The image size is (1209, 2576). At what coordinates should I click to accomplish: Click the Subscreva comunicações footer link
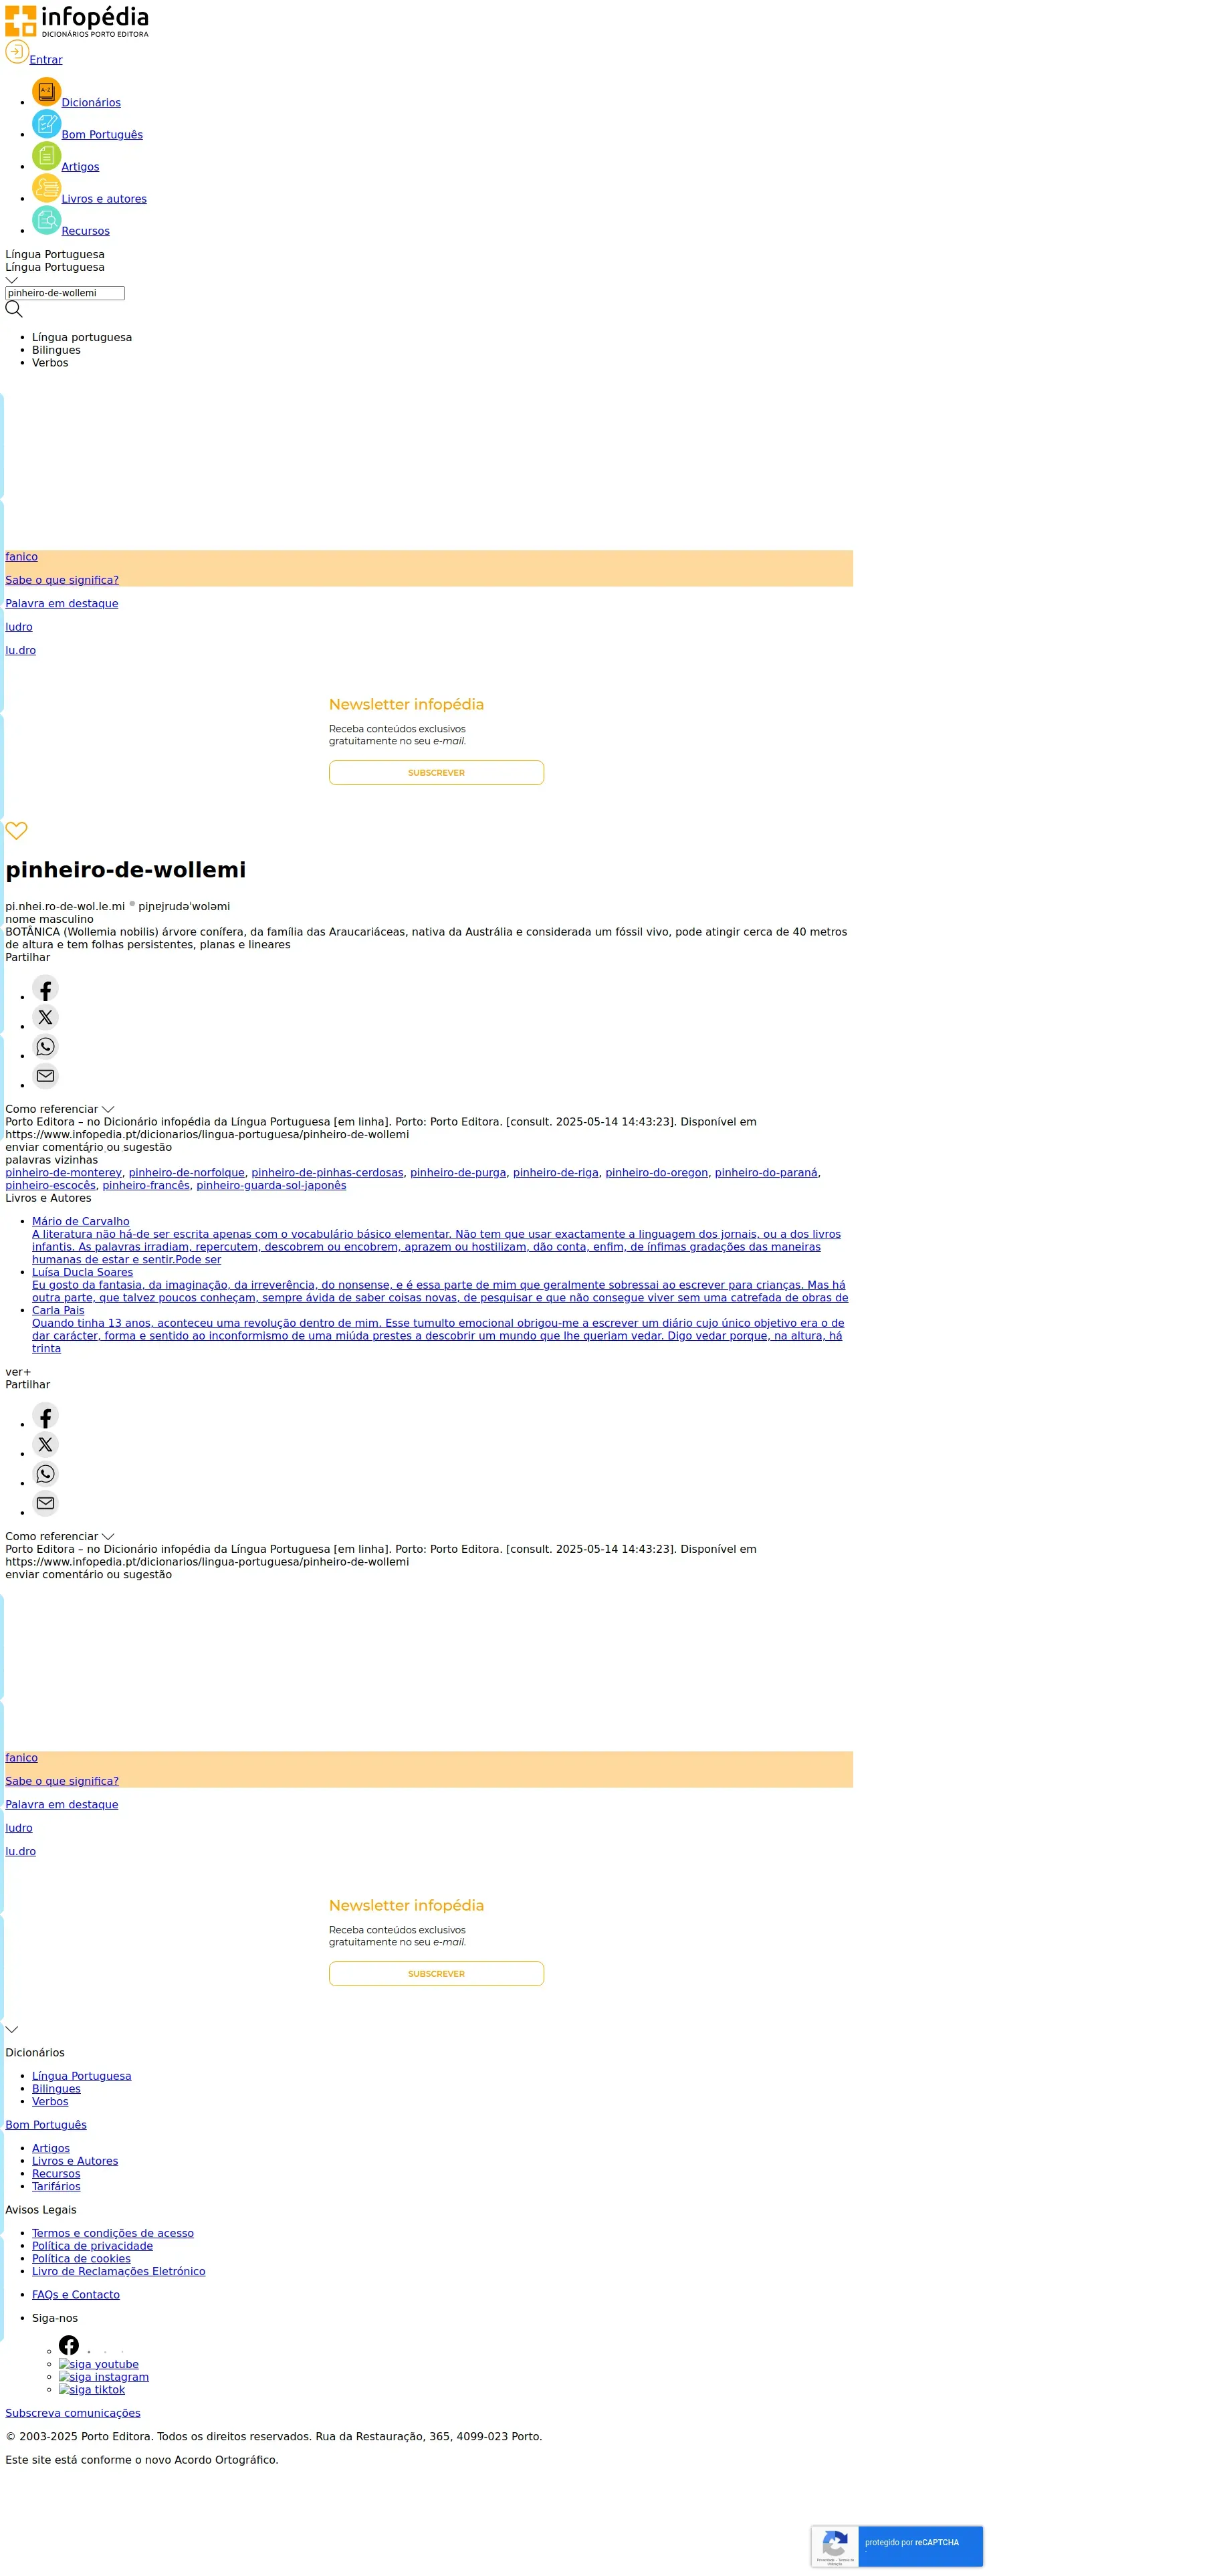73,2413
